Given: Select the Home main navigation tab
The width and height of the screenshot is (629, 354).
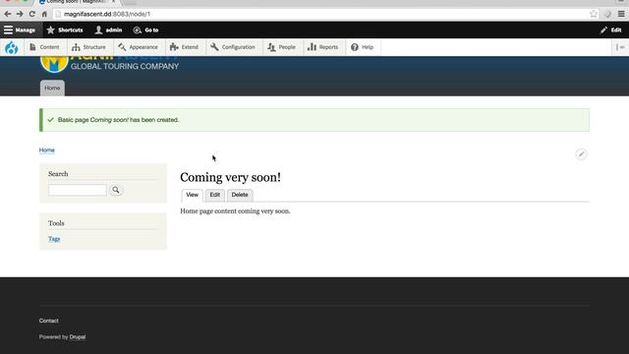Looking at the screenshot, I should (x=52, y=88).
